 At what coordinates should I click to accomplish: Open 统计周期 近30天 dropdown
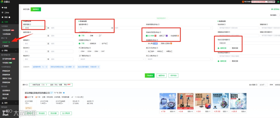click(x=263, y=85)
